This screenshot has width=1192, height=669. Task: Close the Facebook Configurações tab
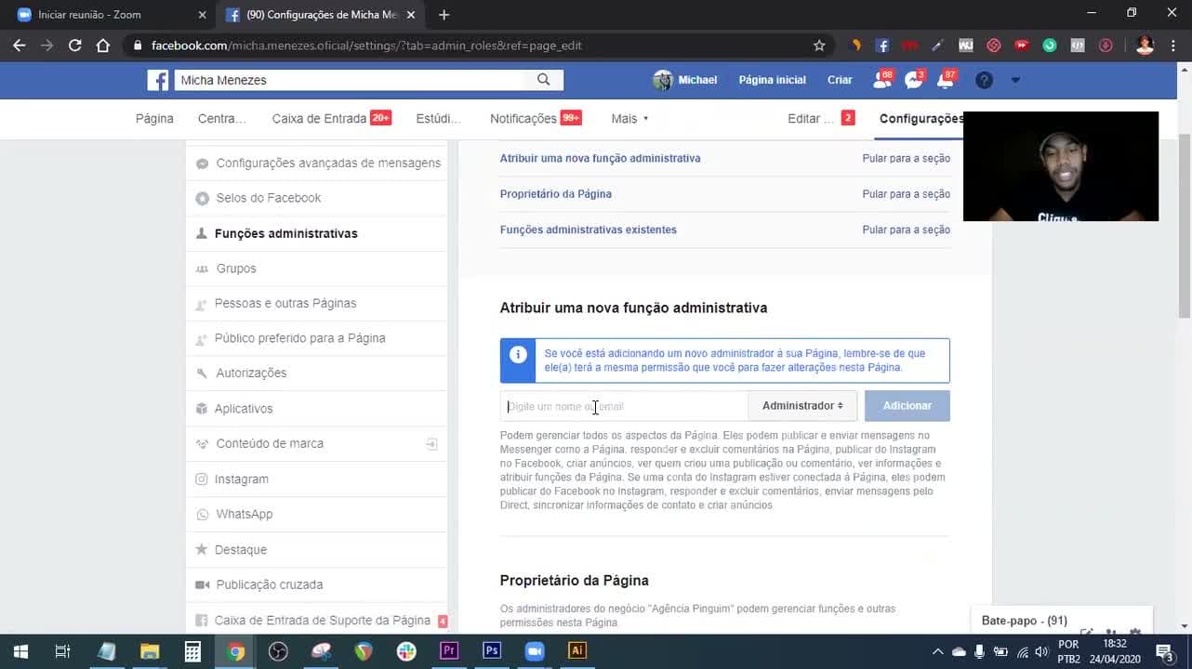point(411,15)
